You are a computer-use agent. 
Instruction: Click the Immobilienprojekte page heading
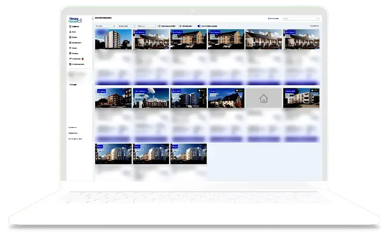tap(103, 18)
